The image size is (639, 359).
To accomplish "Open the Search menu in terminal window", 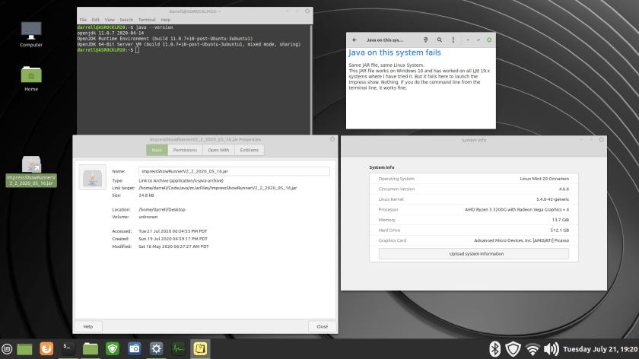I will point(126,19).
